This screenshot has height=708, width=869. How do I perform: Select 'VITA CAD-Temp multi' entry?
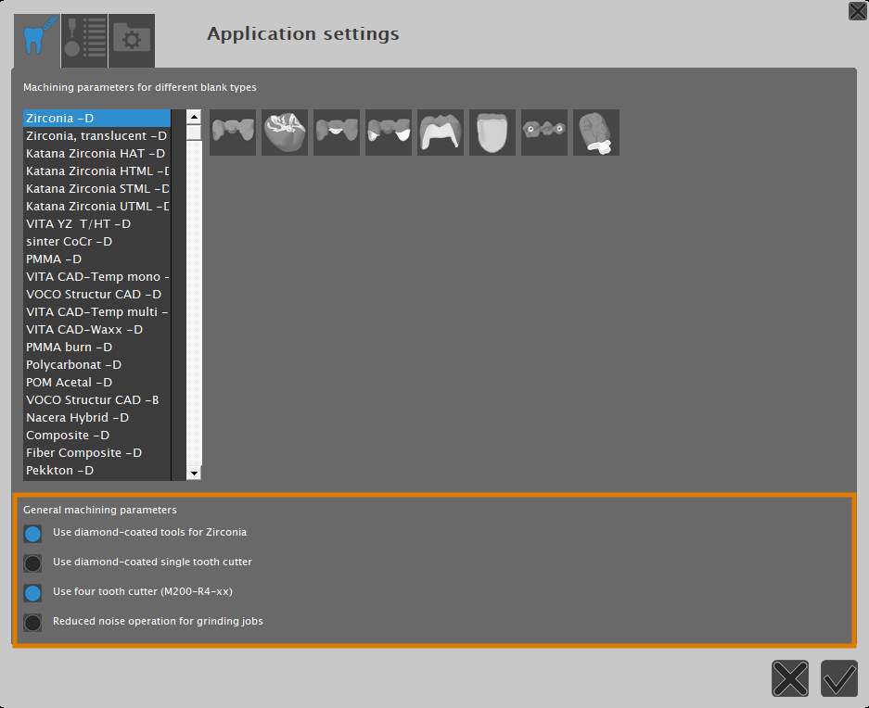click(x=97, y=312)
